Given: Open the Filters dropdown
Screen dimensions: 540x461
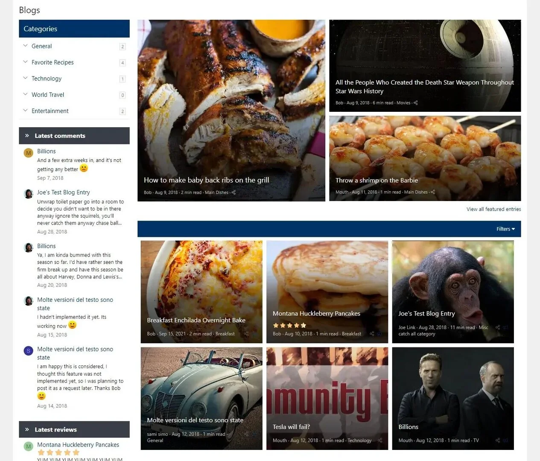Looking at the screenshot, I should [505, 229].
